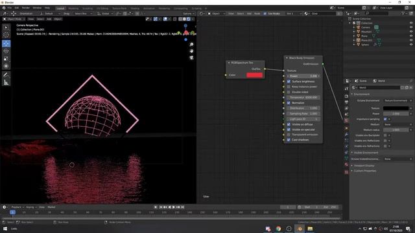Hide the Camera object via eye icon
This screenshot has height=233, width=415.
411,27
